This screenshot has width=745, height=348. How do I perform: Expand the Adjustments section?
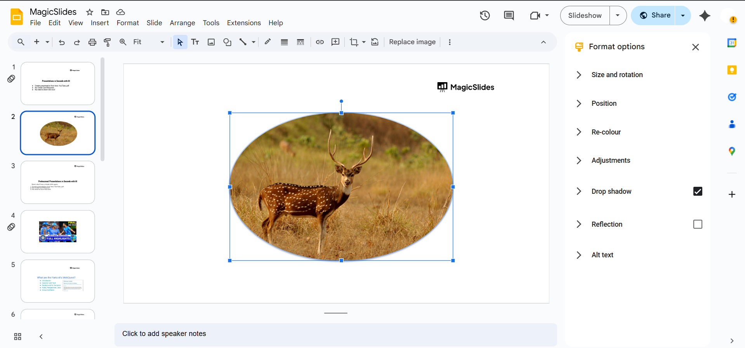click(x=610, y=160)
